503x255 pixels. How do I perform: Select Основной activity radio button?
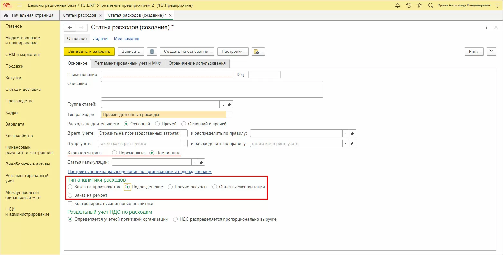[126, 124]
